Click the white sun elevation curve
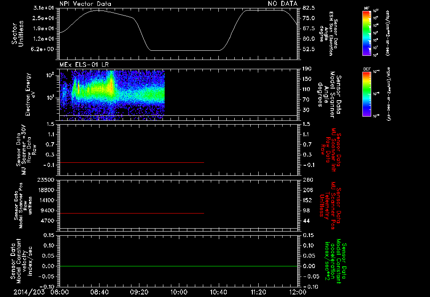The image size is (430, 297). 178,30
